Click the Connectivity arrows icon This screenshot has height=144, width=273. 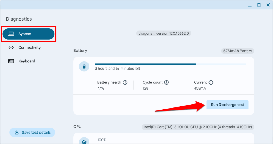(11, 47)
